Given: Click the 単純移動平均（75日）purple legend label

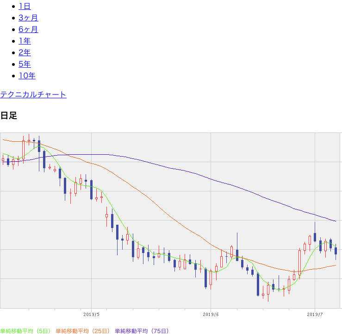Looking at the screenshot, I should (142, 331).
